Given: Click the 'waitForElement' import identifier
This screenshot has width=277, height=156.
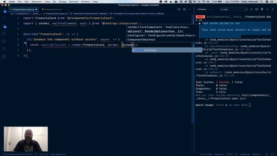Looking at the screenshot, I should (x=64, y=23).
